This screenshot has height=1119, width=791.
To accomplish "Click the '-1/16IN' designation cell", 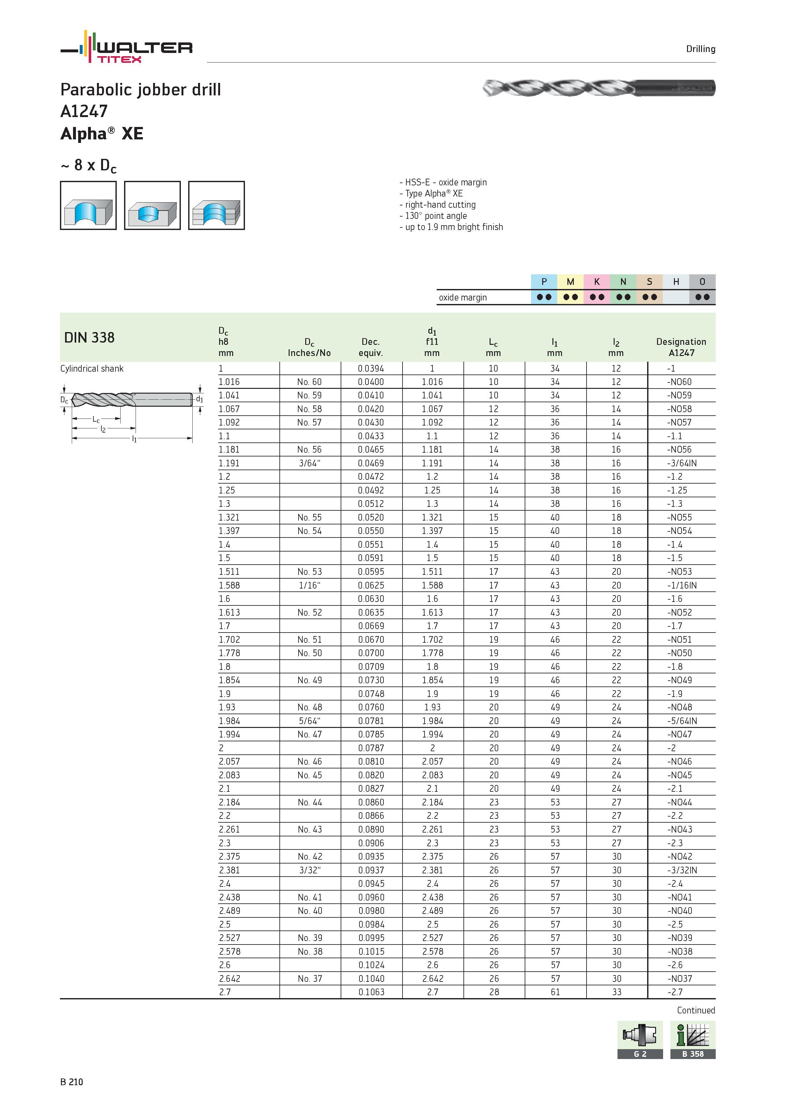I will (x=682, y=585).
